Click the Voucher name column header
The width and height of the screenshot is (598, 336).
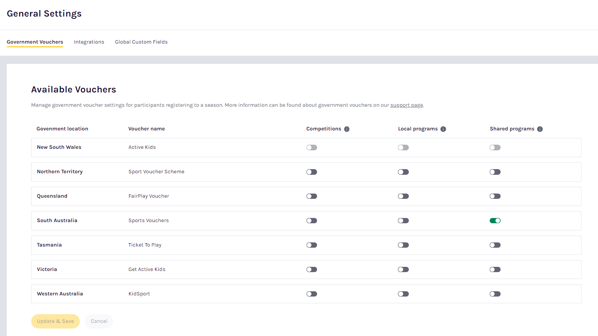(147, 129)
